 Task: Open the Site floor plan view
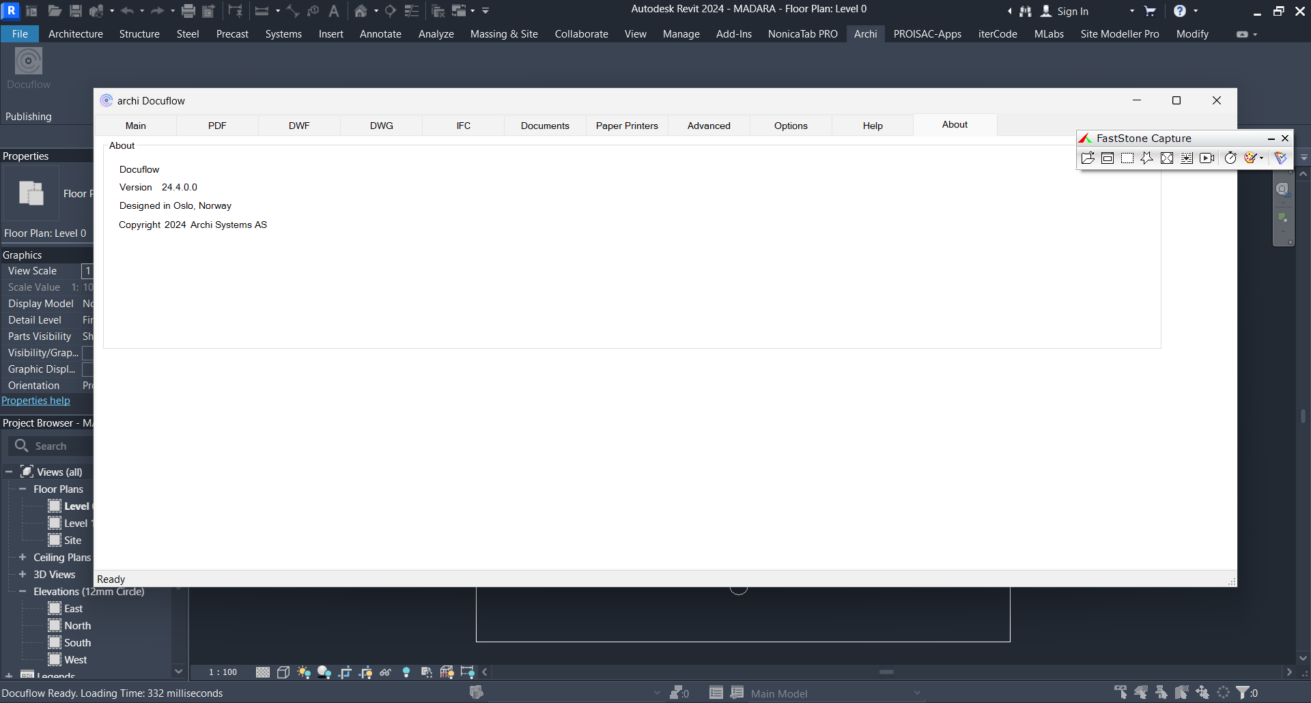click(72, 540)
